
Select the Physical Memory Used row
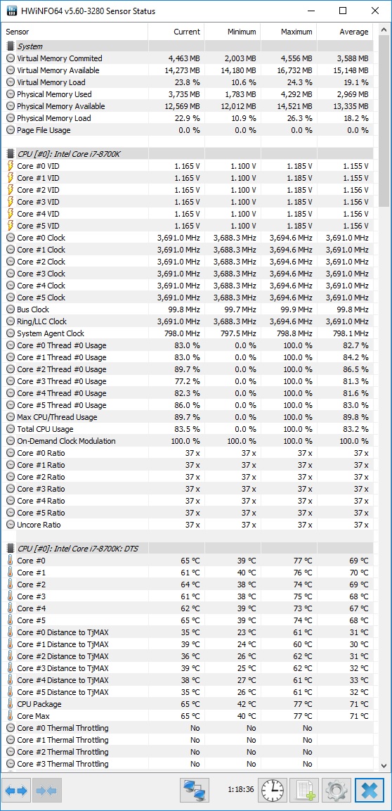pyautogui.click(x=188, y=94)
